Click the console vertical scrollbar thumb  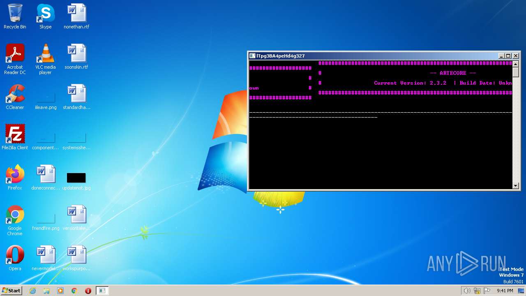point(516,72)
